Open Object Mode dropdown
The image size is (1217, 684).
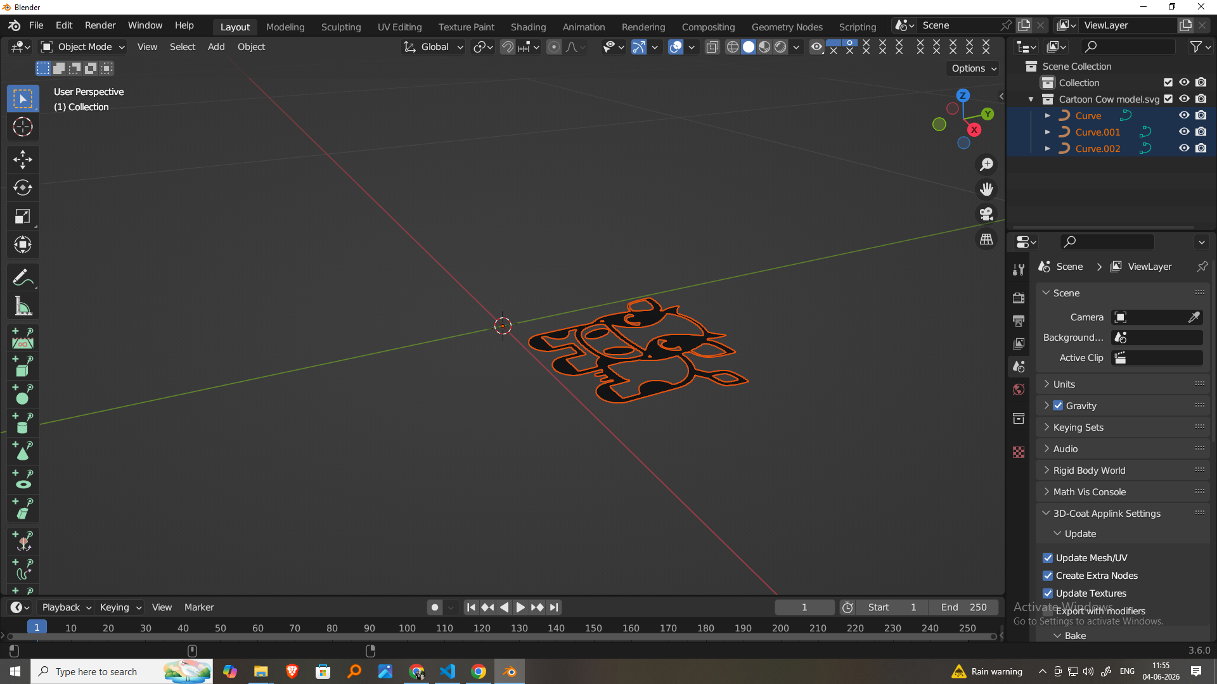pyautogui.click(x=82, y=47)
